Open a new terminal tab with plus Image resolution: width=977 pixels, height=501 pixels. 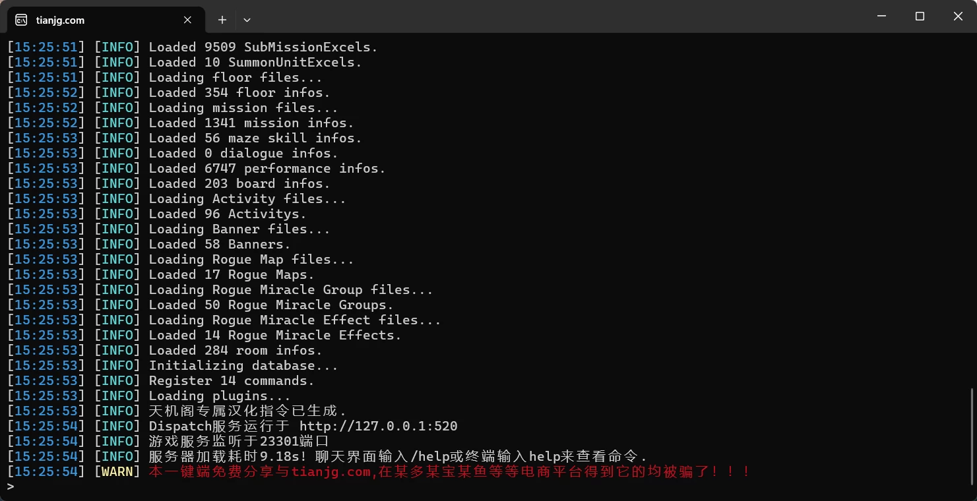[222, 20]
